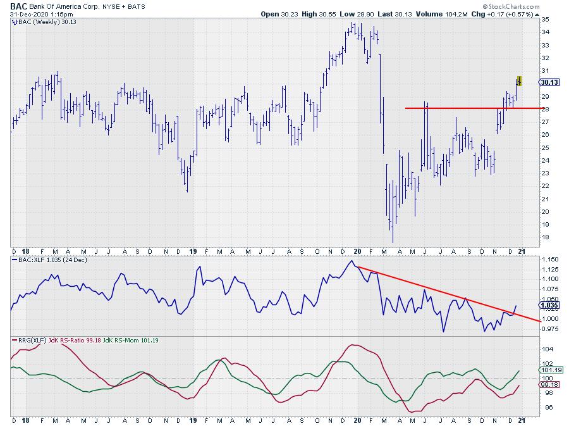The height and width of the screenshot is (426, 569).
Task: Click the blue line marker before BAC:XLF
Action: coord(15,260)
